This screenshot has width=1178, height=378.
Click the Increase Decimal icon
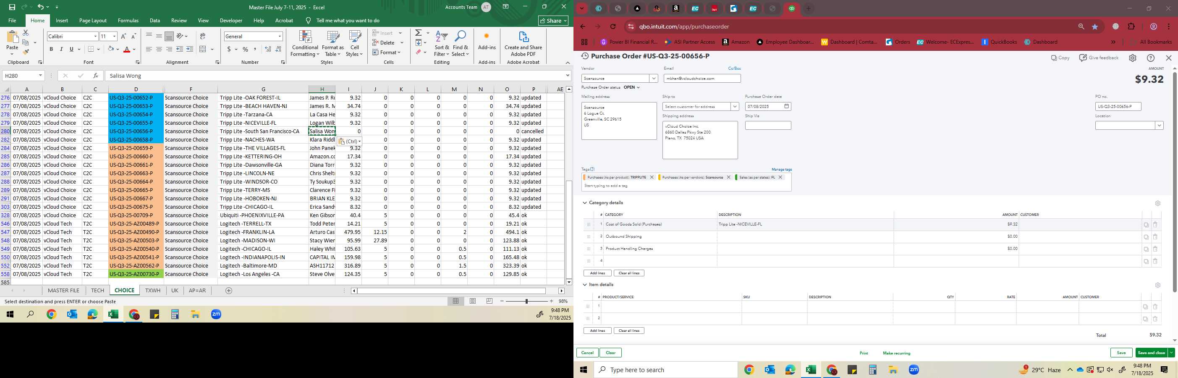[x=268, y=49]
